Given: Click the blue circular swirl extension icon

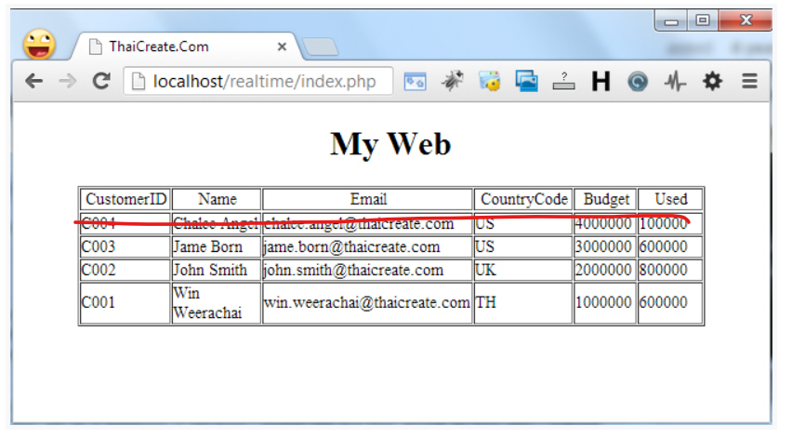Looking at the screenshot, I should (x=638, y=81).
